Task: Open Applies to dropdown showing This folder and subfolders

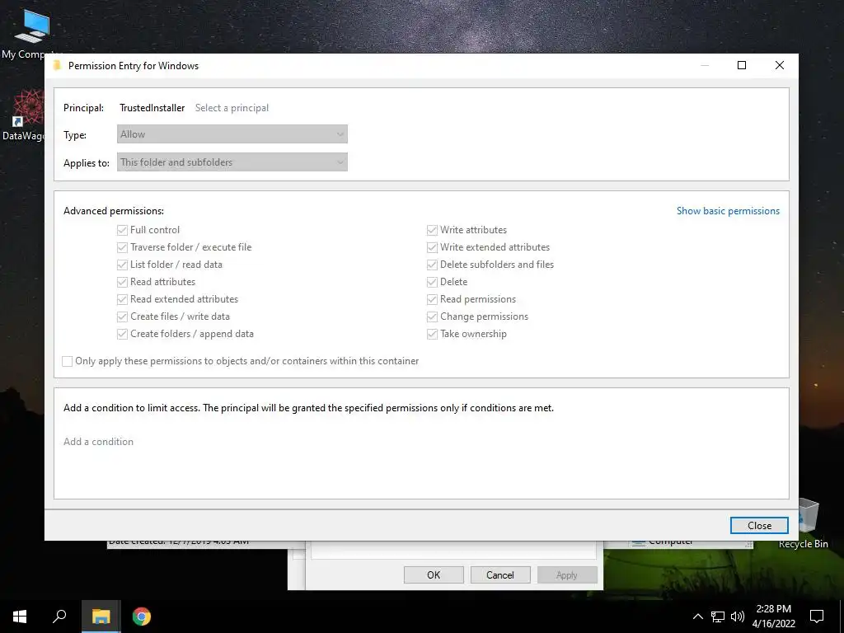Action: pos(232,162)
